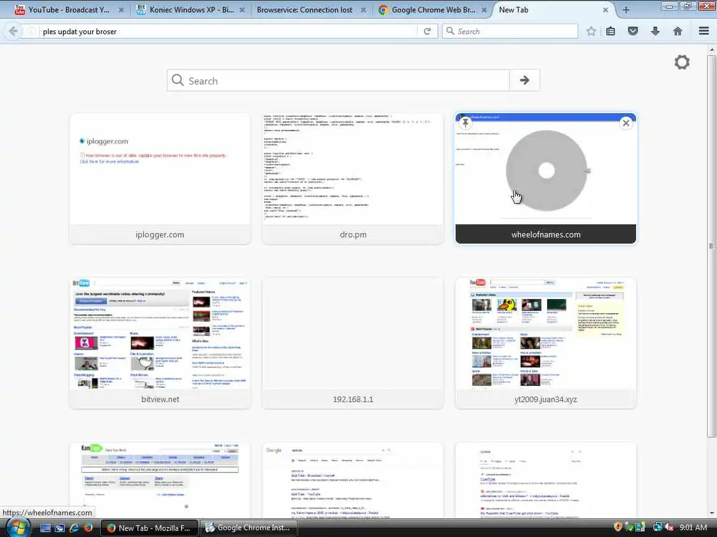Screen dimensions: 717x537
Task: Open the KamTape tile in bottom row
Action: coord(159,480)
